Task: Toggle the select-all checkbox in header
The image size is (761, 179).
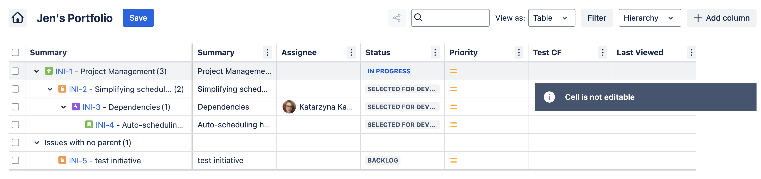Action: pyautogui.click(x=15, y=52)
